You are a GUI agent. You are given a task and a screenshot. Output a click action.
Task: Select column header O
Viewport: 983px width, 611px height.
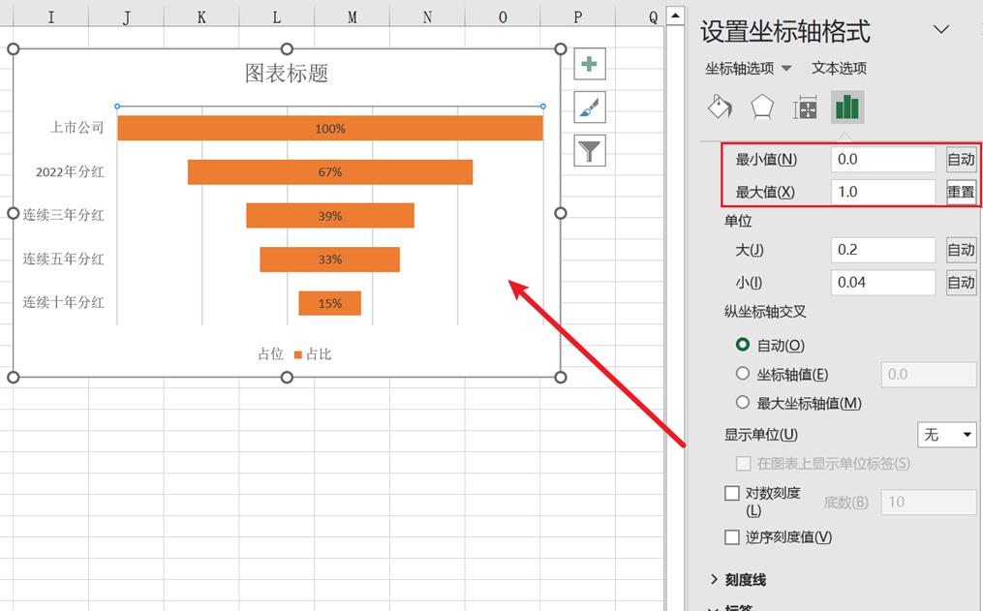[x=503, y=17]
